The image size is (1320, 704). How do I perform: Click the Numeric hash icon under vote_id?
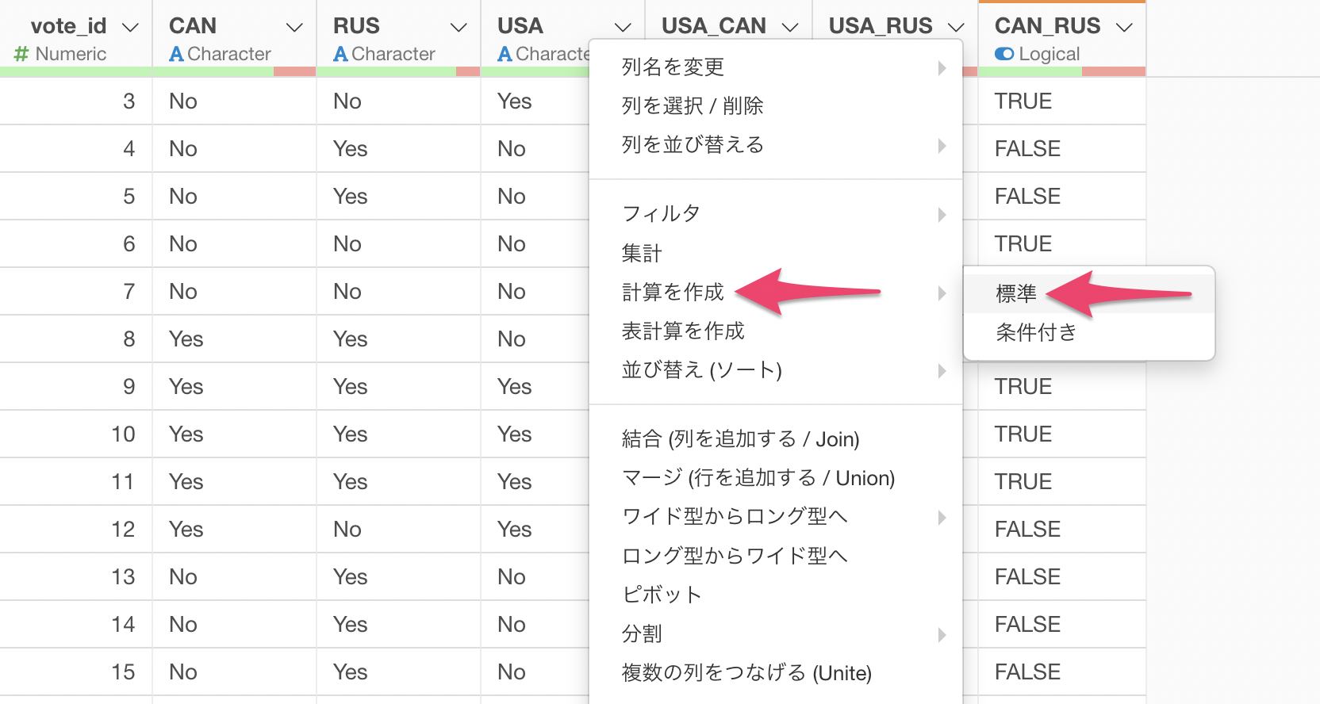point(21,54)
